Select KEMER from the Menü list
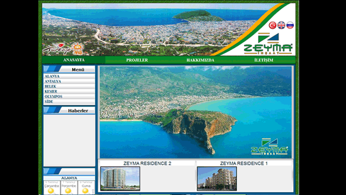Image resolution: width=346 pixels, height=195 pixels. (x=69, y=91)
